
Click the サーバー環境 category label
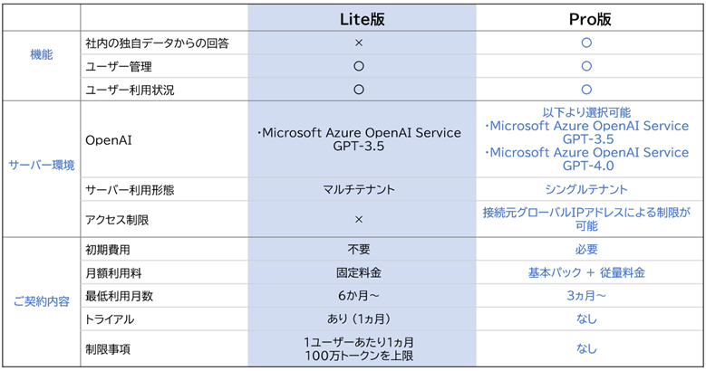click(42, 166)
